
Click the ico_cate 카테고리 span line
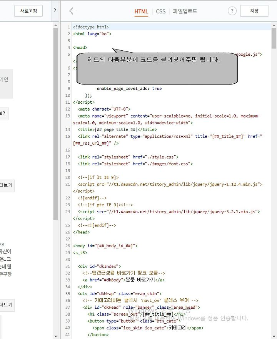tap(148, 328)
